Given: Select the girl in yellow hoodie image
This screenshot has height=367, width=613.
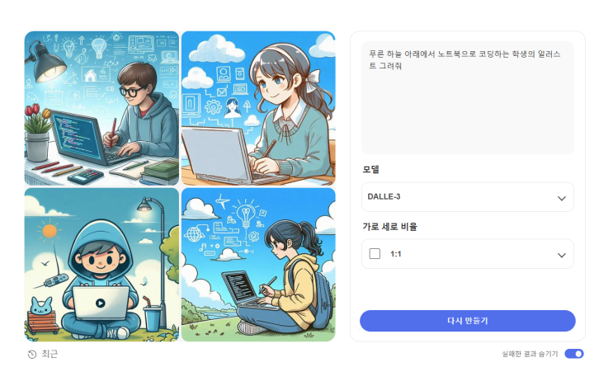Looking at the screenshot, I should tap(258, 265).
